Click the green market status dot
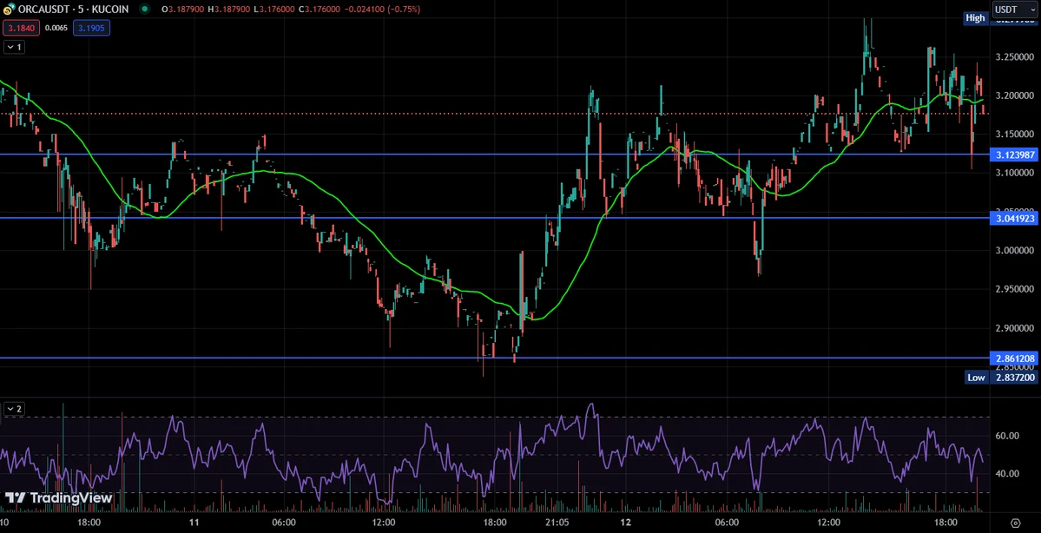 click(x=144, y=10)
